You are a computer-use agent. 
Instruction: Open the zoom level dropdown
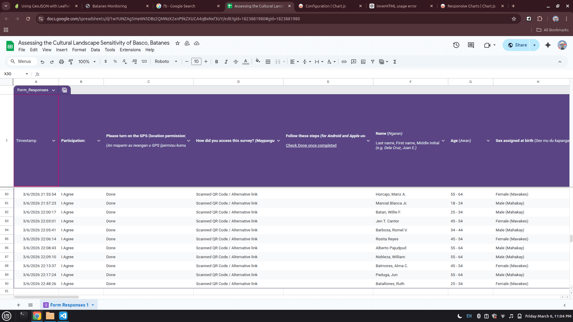87,62
